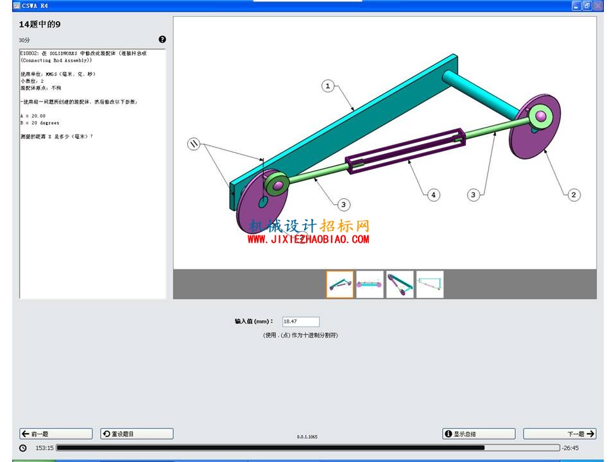Click the remaining time -26:45 text

(x=570, y=448)
